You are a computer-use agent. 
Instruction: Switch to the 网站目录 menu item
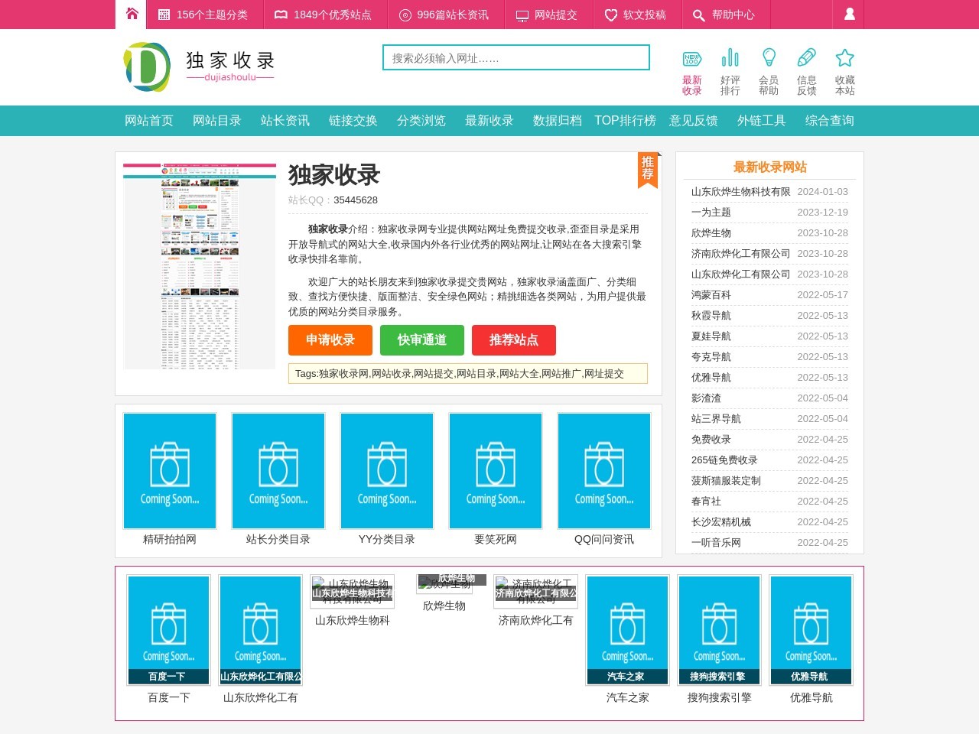coord(216,120)
